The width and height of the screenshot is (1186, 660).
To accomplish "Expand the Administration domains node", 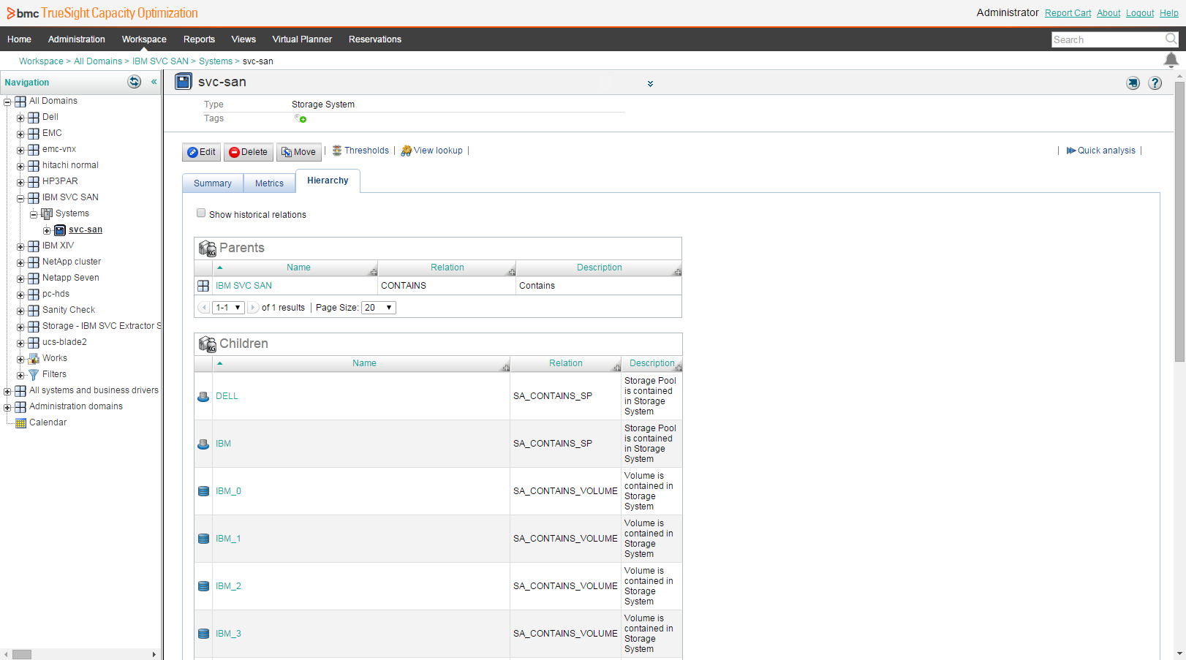I will pyautogui.click(x=7, y=407).
